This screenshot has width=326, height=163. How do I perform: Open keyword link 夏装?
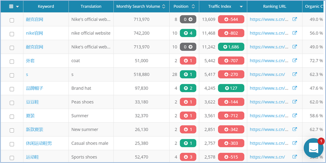(x=30, y=116)
